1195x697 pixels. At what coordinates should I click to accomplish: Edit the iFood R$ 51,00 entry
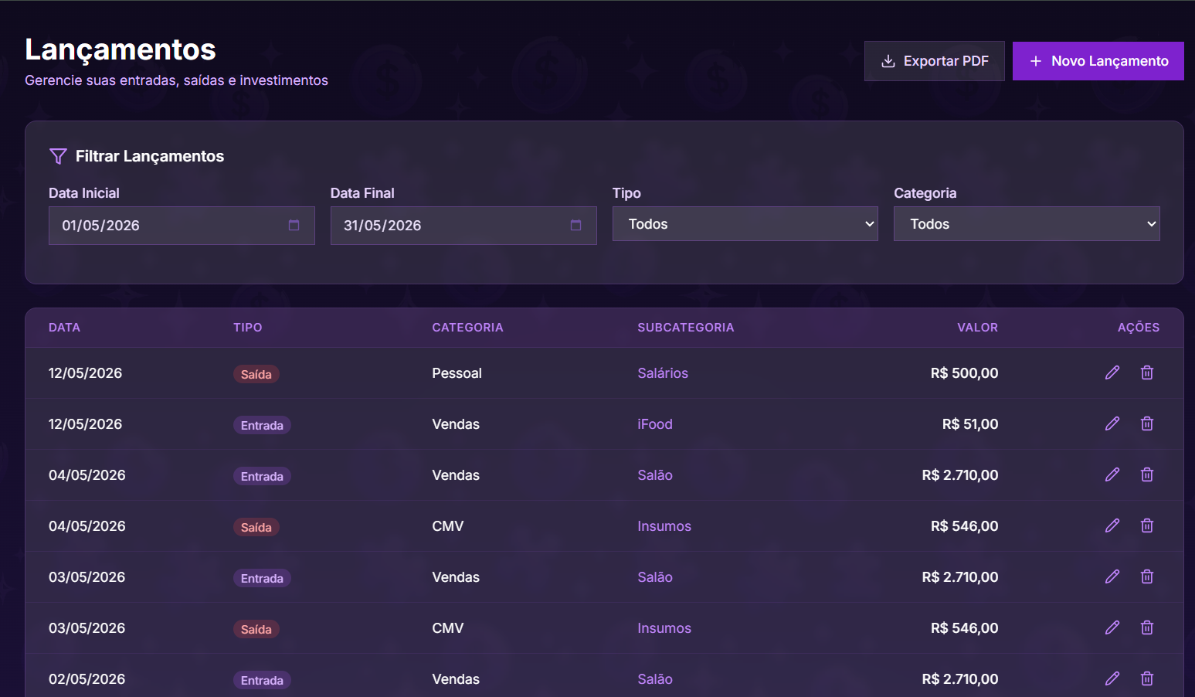pos(1112,423)
